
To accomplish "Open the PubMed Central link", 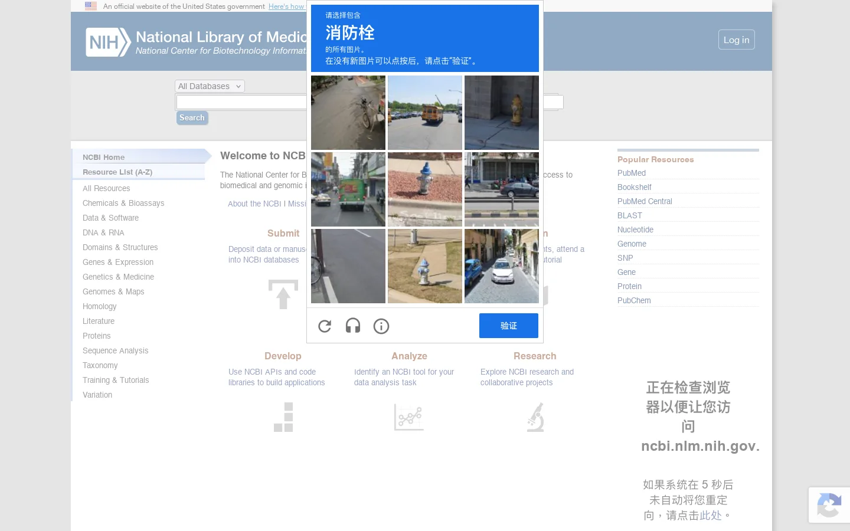I will [x=645, y=201].
